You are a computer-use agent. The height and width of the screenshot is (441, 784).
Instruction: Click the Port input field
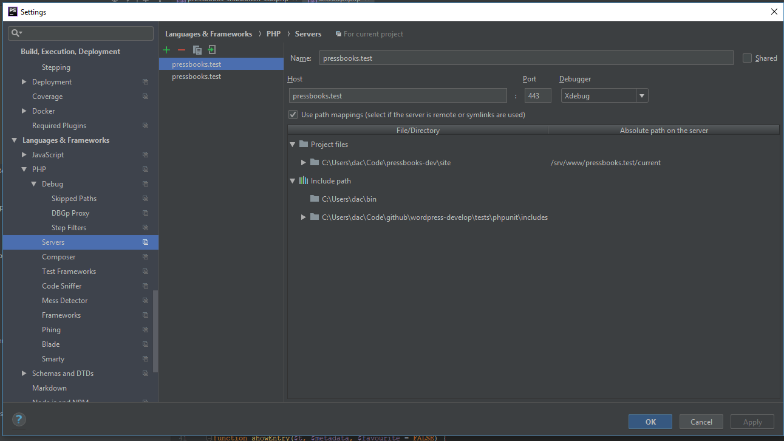(537, 95)
